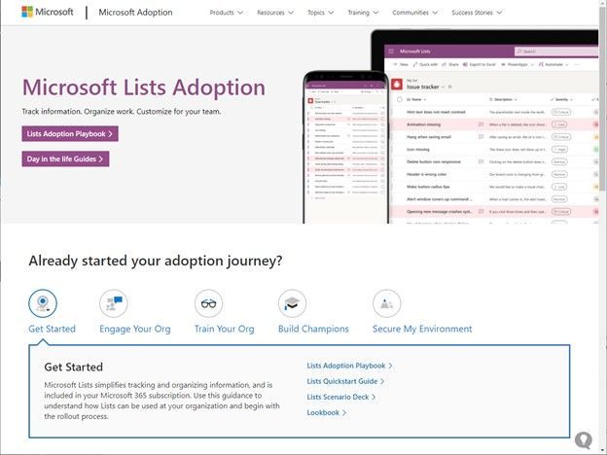607x455 pixels.
Task: Open the Lists Scenario Deck link
Action: pyautogui.click(x=341, y=397)
